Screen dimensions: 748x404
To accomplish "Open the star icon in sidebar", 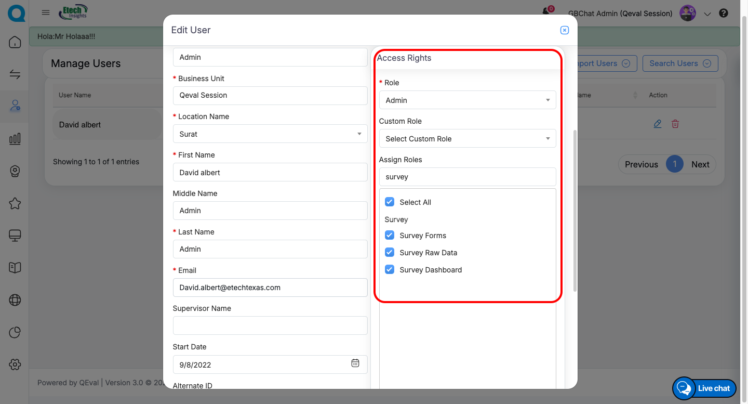I will (15, 203).
